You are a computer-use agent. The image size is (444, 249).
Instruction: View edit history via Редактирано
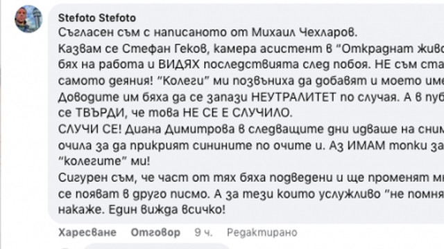point(262,232)
